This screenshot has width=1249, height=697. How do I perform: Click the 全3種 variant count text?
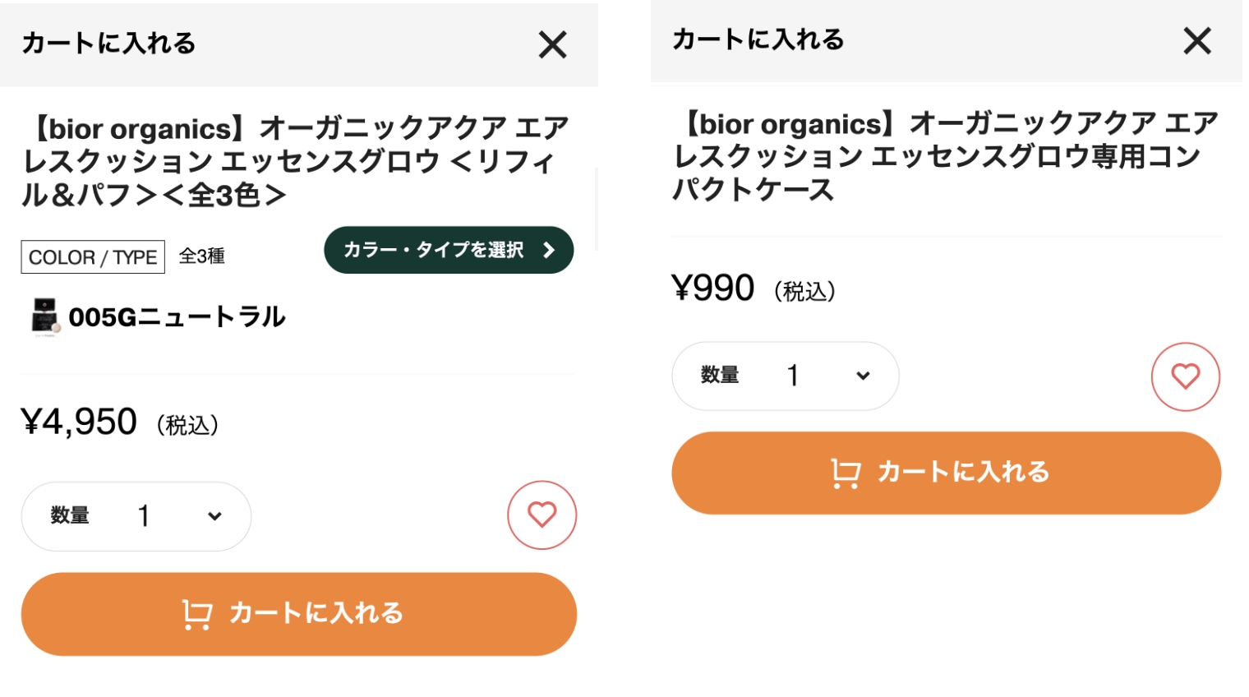(202, 256)
